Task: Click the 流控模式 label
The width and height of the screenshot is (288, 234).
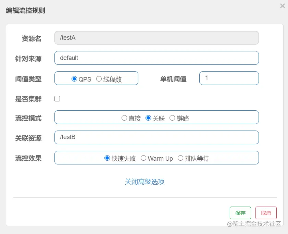Action: (x=28, y=118)
